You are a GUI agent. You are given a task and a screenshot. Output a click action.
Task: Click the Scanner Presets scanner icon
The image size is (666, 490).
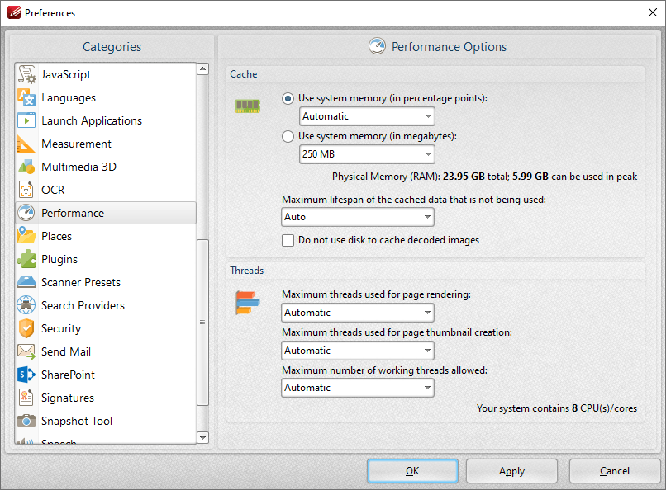click(x=26, y=282)
